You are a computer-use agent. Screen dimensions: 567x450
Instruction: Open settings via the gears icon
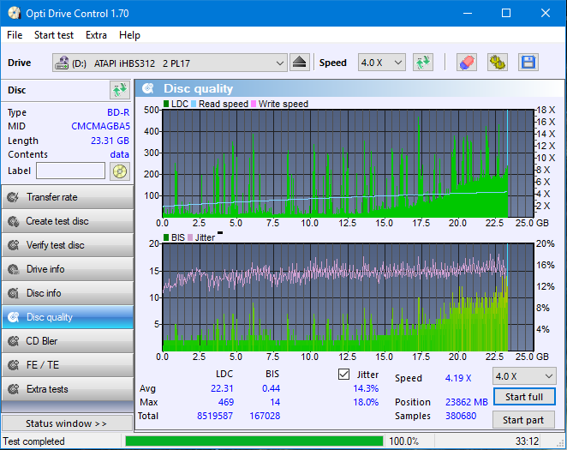498,63
